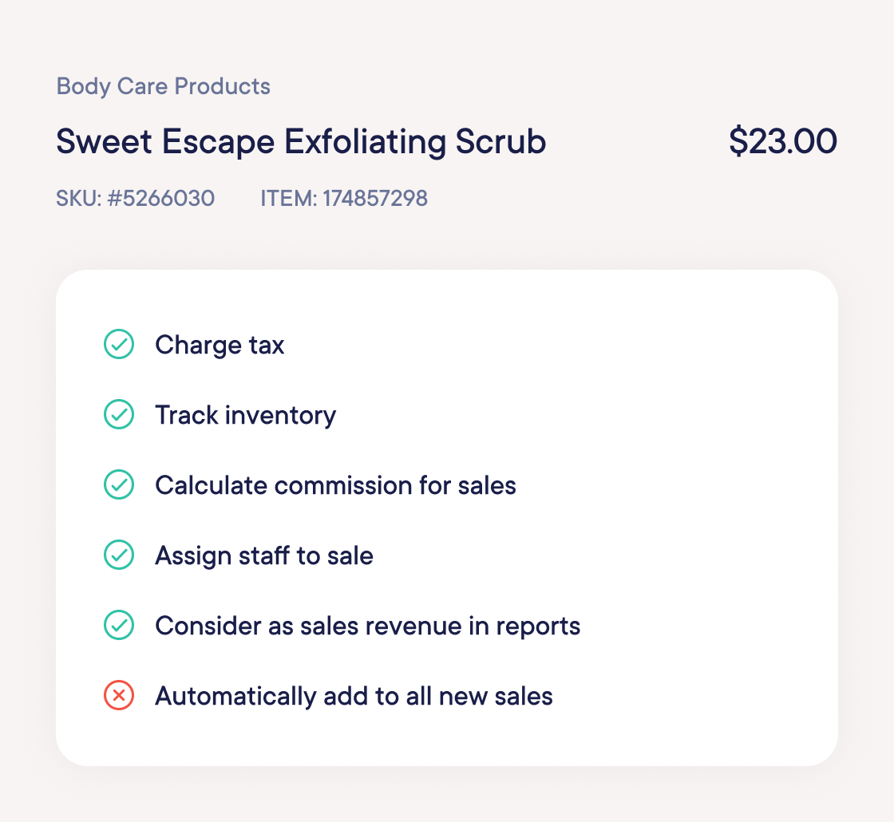Click the green checkmark beside Charge tax

tap(119, 345)
